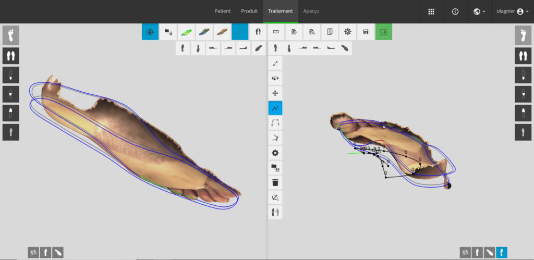534x260 pixels.
Task: Toggle the left single bare foot view
Action: tap(11, 35)
